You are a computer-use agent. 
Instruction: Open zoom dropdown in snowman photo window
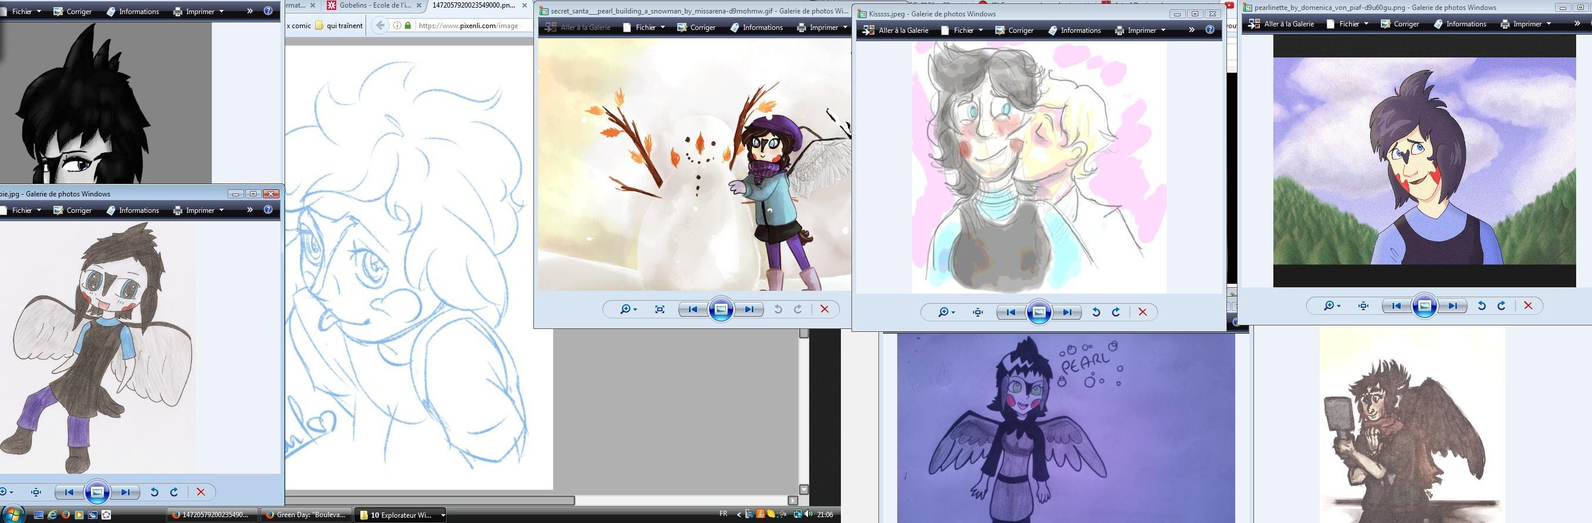[628, 310]
